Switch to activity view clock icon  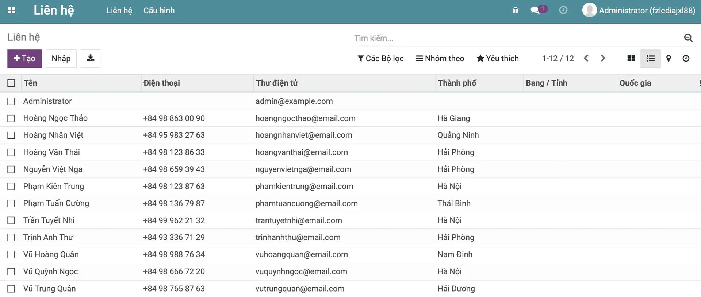(x=686, y=58)
